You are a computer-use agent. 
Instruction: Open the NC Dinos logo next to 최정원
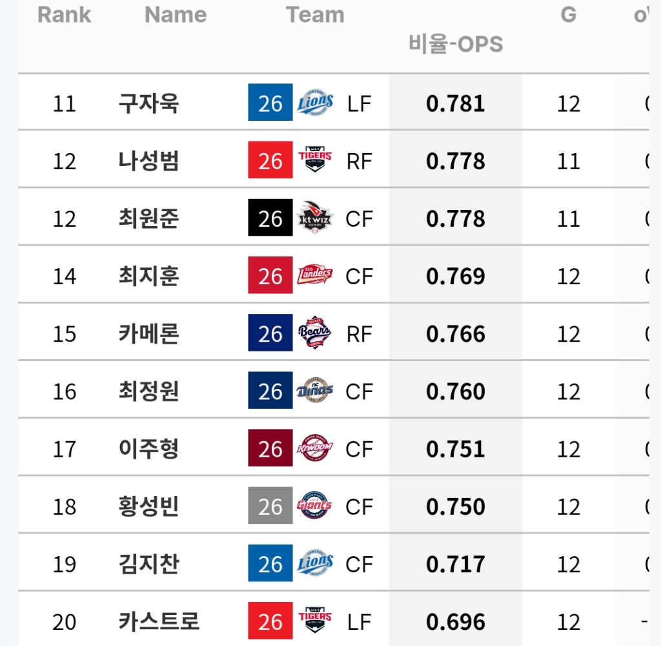(315, 390)
